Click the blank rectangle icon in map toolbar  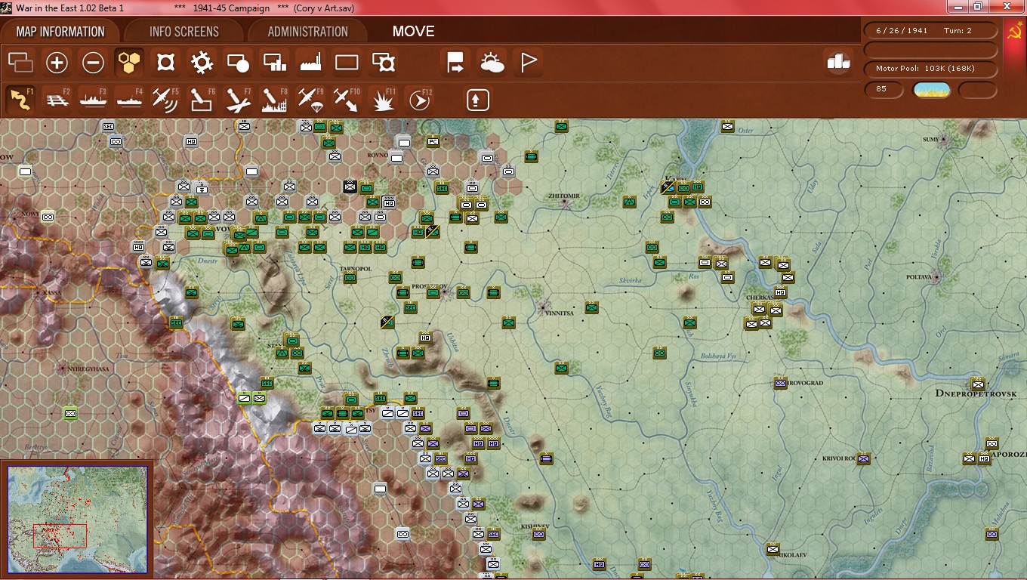(x=347, y=62)
